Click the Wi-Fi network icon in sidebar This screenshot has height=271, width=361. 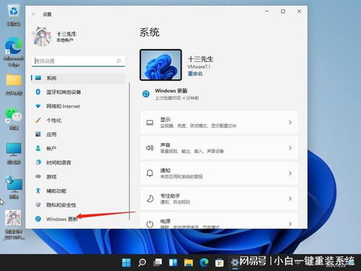38,106
